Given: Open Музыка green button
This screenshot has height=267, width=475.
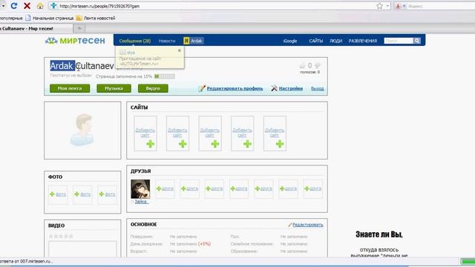Looking at the screenshot, I should click(x=114, y=88).
